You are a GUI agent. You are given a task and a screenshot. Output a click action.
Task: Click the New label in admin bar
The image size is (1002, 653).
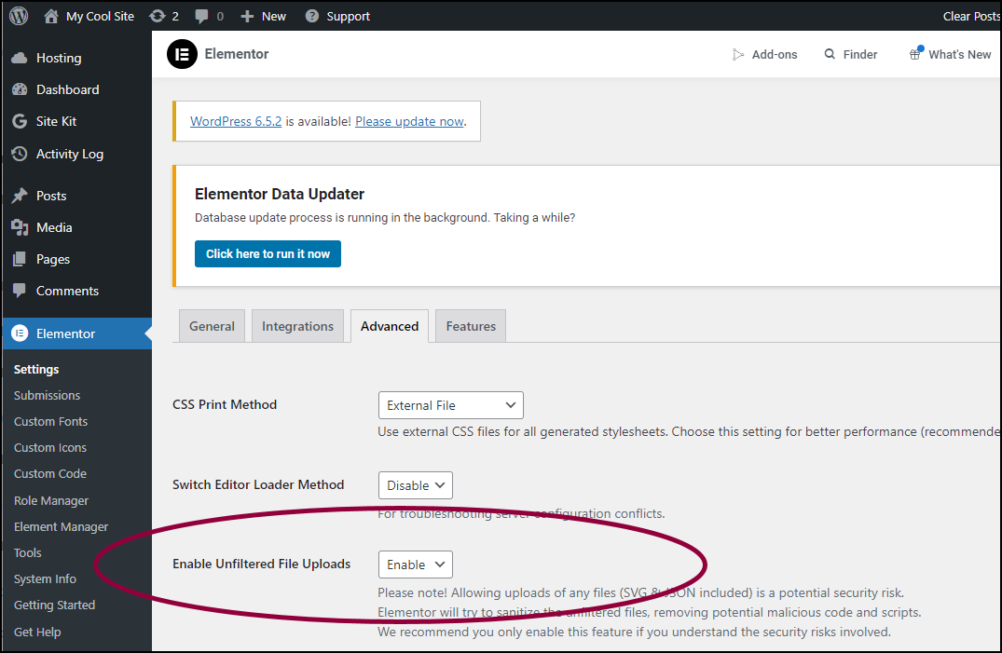[x=273, y=16]
